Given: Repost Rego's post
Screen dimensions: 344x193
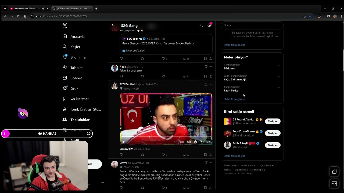Looking at the screenshot, I should coord(142,76).
